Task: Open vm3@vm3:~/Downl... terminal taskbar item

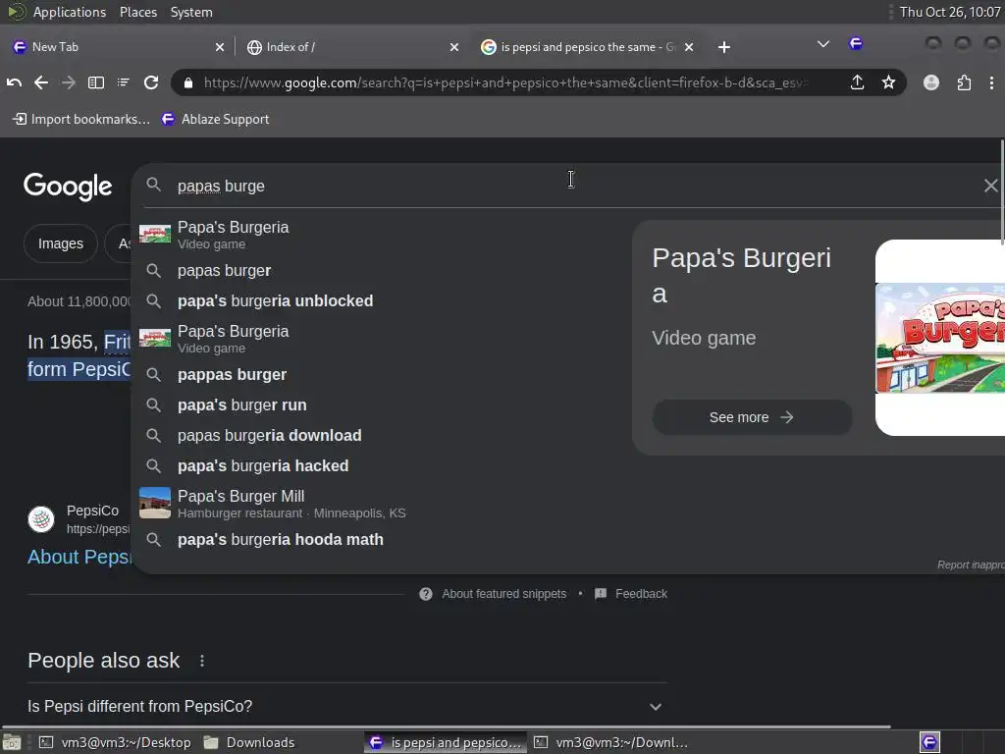Action: (x=612, y=742)
